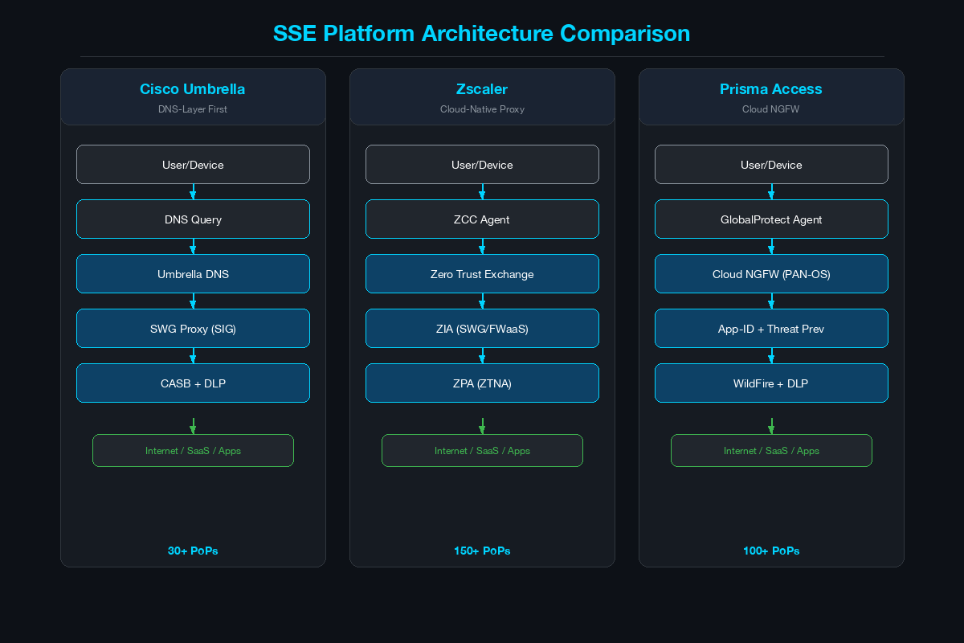Select the ZCC Agent box
Viewport: 964px width, 643px height.
(482, 219)
